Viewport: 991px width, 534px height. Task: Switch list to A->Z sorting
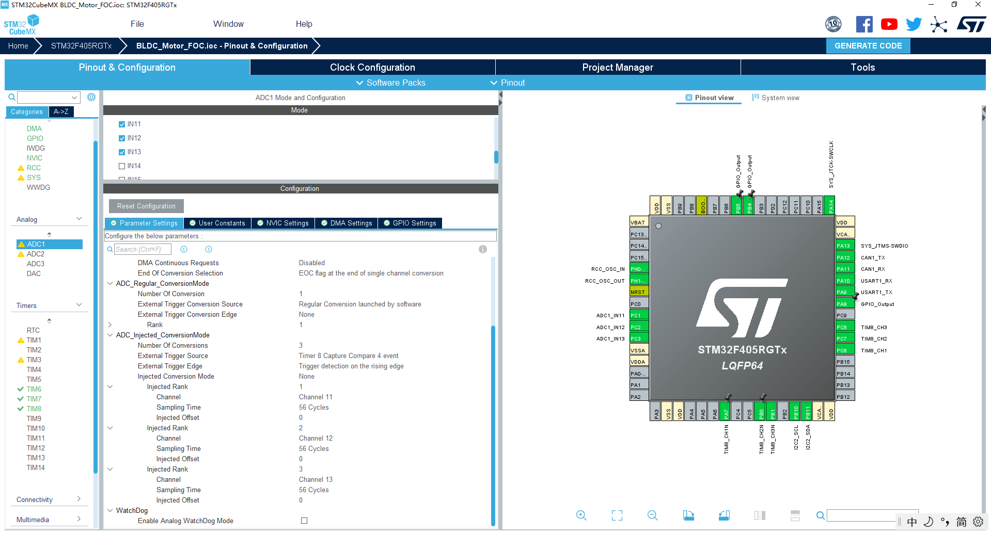tap(61, 111)
